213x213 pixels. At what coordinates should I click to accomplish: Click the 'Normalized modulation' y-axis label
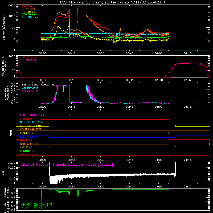click(x=7, y=93)
